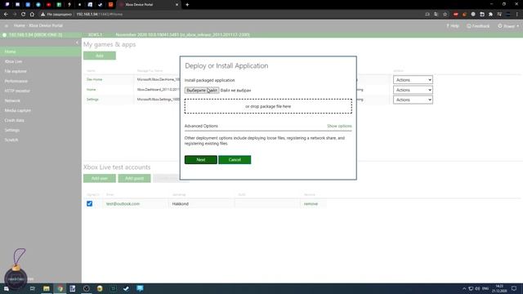The width and height of the screenshot is (523, 294).
Task: Click the taskbar volume icon
Action: point(477,288)
